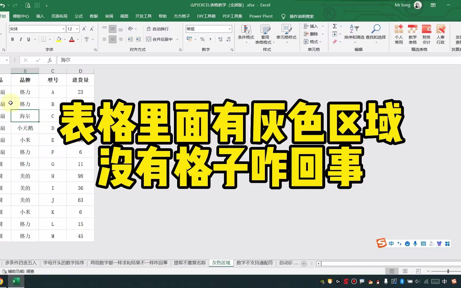The width and height of the screenshot is (461, 288).
Task: Toggle wrap text (自动换行)
Action: tap(158, 29)
